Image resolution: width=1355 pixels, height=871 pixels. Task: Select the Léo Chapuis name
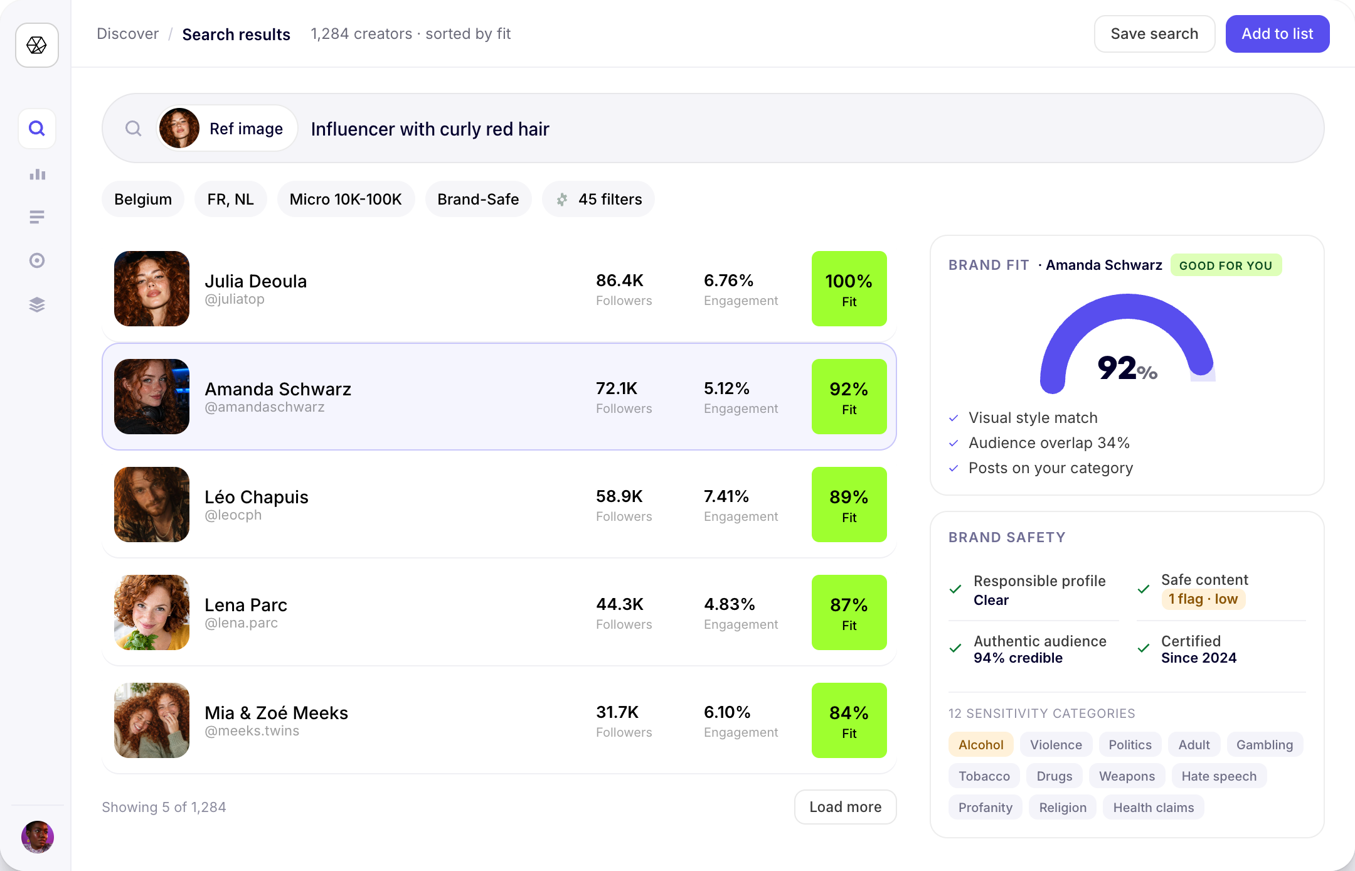pos(257,496)
